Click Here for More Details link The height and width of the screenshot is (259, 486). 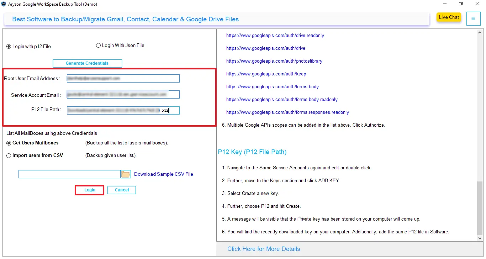point(264,249)
